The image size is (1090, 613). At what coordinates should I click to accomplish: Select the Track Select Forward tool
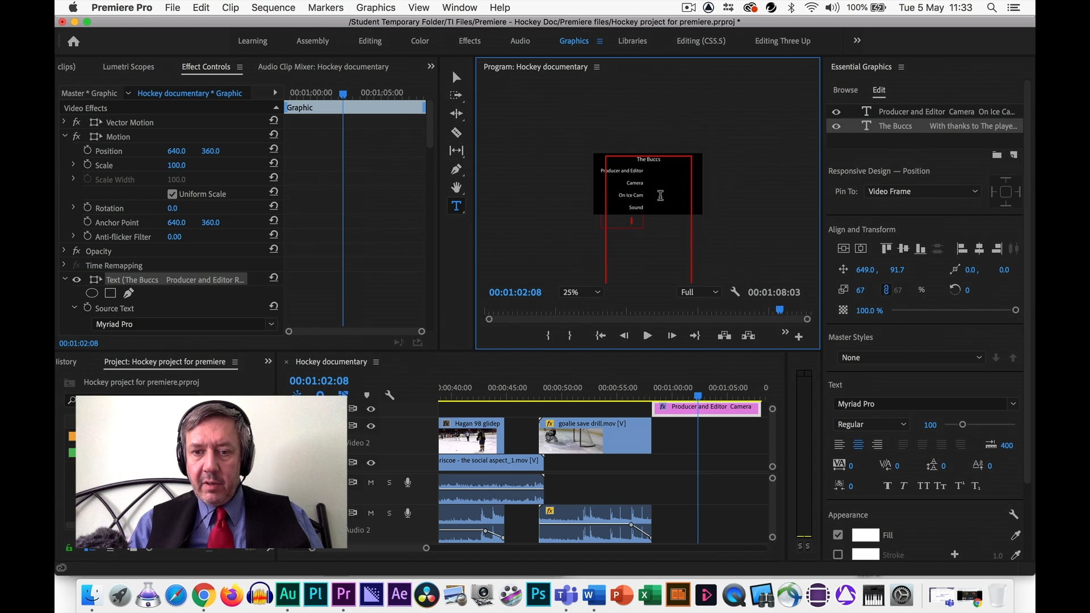point(456,95)
